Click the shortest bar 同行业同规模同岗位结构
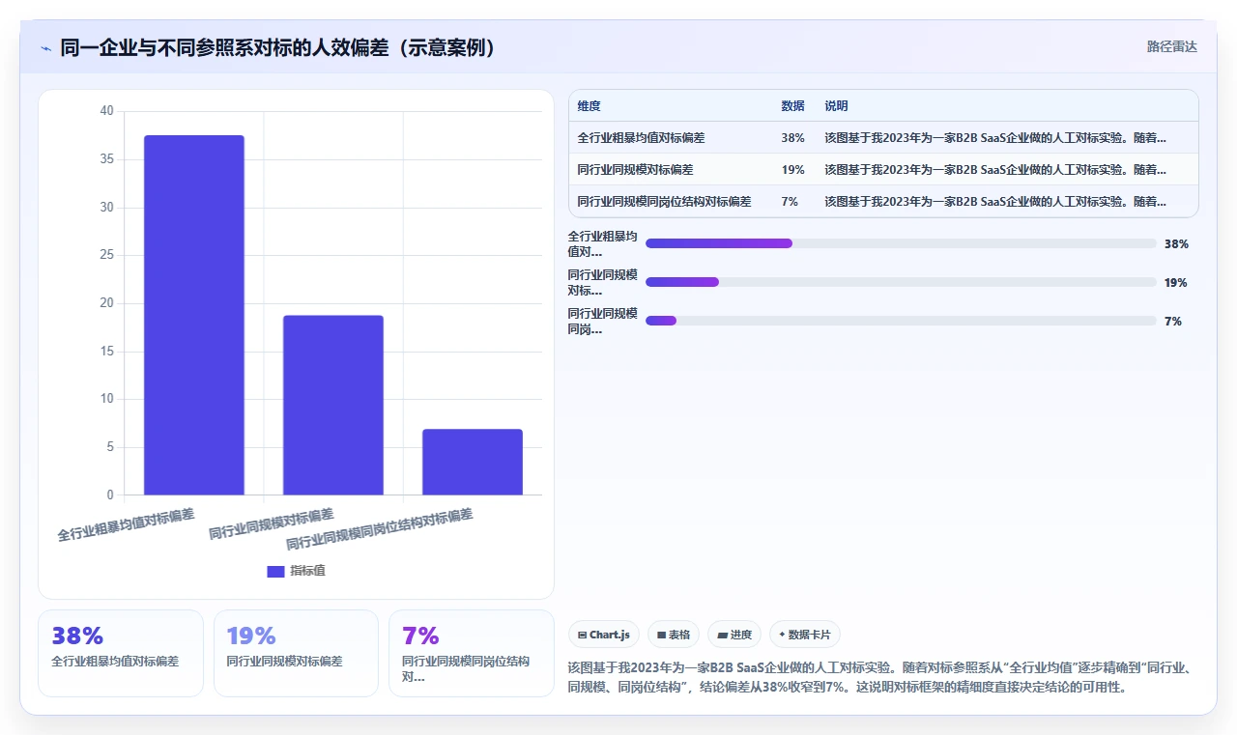The width and height of the screenshot is (1237, 735). [473, 463]
